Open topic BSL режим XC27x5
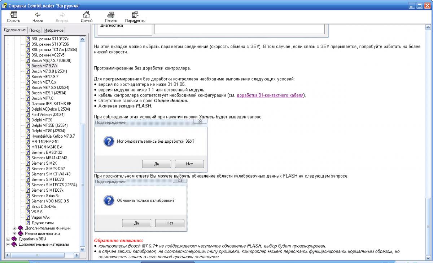433x263 pixels. click(x=48, y=55)
